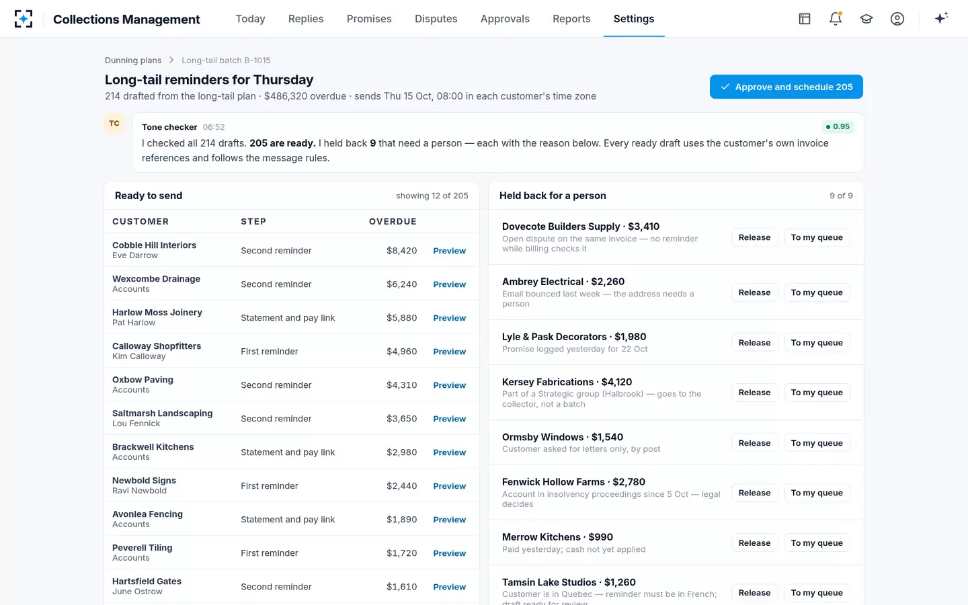
Task: Click the Collections Management logo icon
Action: (x=24, y=19)
